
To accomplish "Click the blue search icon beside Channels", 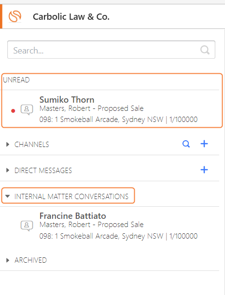I will (186, 144).
